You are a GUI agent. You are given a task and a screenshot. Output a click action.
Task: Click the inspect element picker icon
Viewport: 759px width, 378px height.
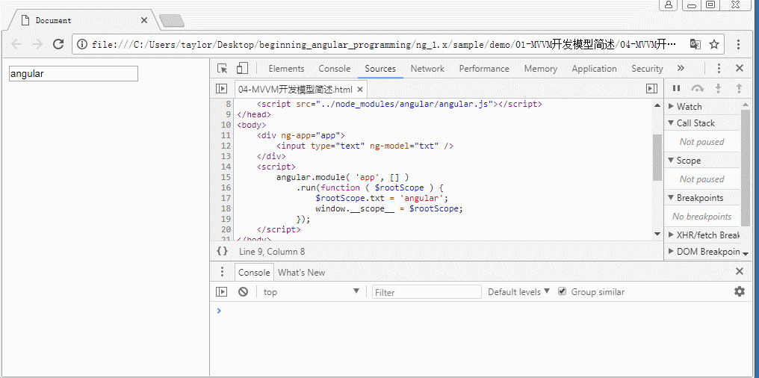click(223, 69)
